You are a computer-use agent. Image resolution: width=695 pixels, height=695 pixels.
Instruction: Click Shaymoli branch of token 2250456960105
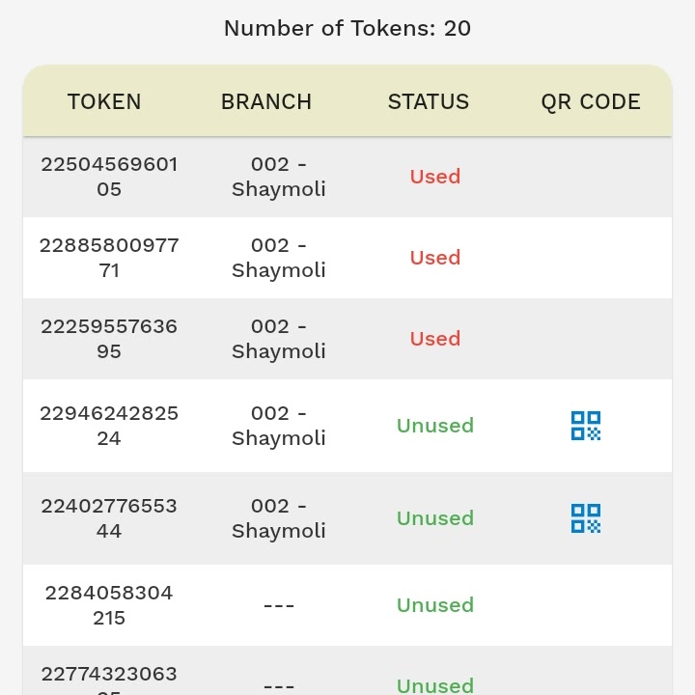click(x=279, y=177)
